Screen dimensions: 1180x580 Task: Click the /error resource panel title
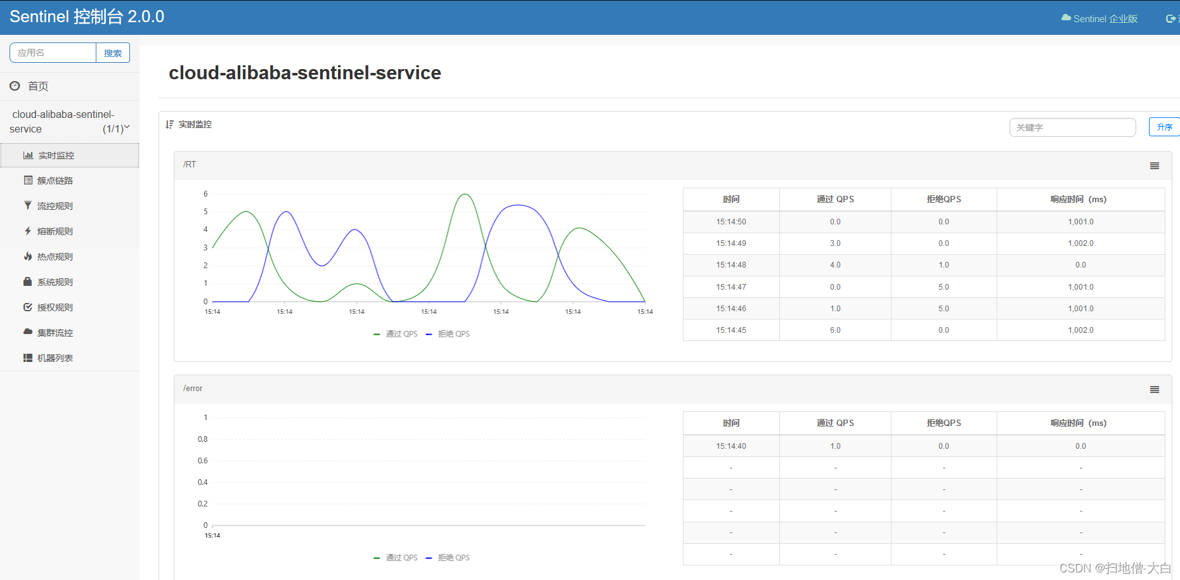[x=193, y=389]
